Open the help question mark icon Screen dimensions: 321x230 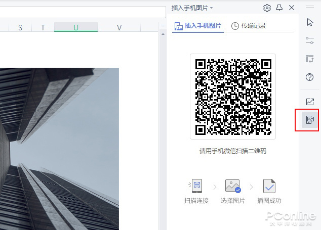pyautogui.click(x=309, y=77)
